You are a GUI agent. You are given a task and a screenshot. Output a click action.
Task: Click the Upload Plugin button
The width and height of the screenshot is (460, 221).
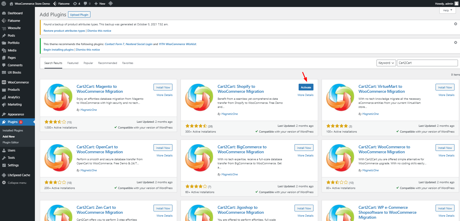79,15
